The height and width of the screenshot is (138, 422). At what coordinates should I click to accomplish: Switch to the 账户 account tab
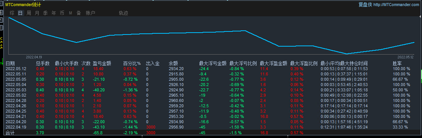[x=90, y=13]
